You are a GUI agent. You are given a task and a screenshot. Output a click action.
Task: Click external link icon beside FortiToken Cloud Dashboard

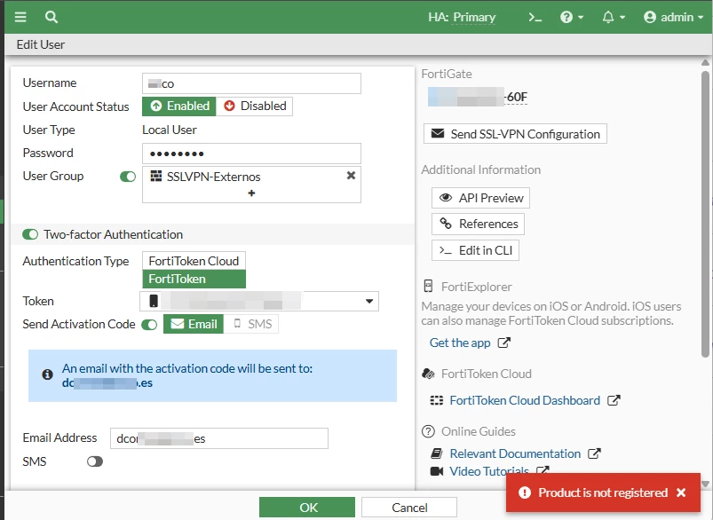[614, 400]
